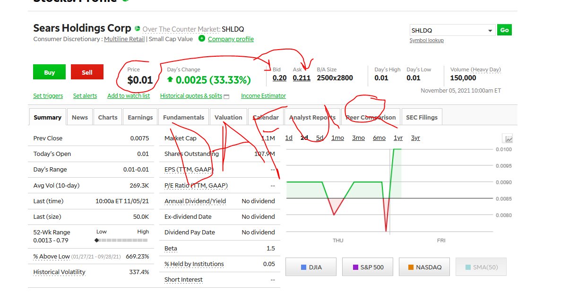Screen dimensions: 578x293
Task: Open Historical quotes & splits link
Action: [191, 96]
